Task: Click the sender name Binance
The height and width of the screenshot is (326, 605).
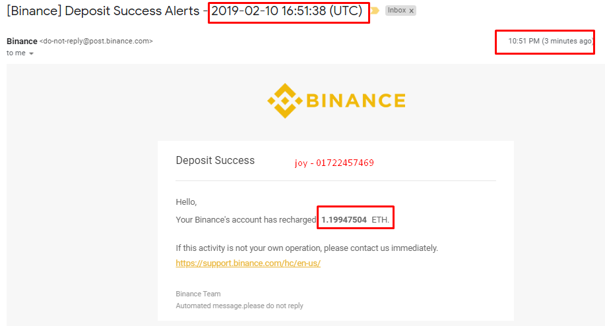Action: [x=22, y=41]
